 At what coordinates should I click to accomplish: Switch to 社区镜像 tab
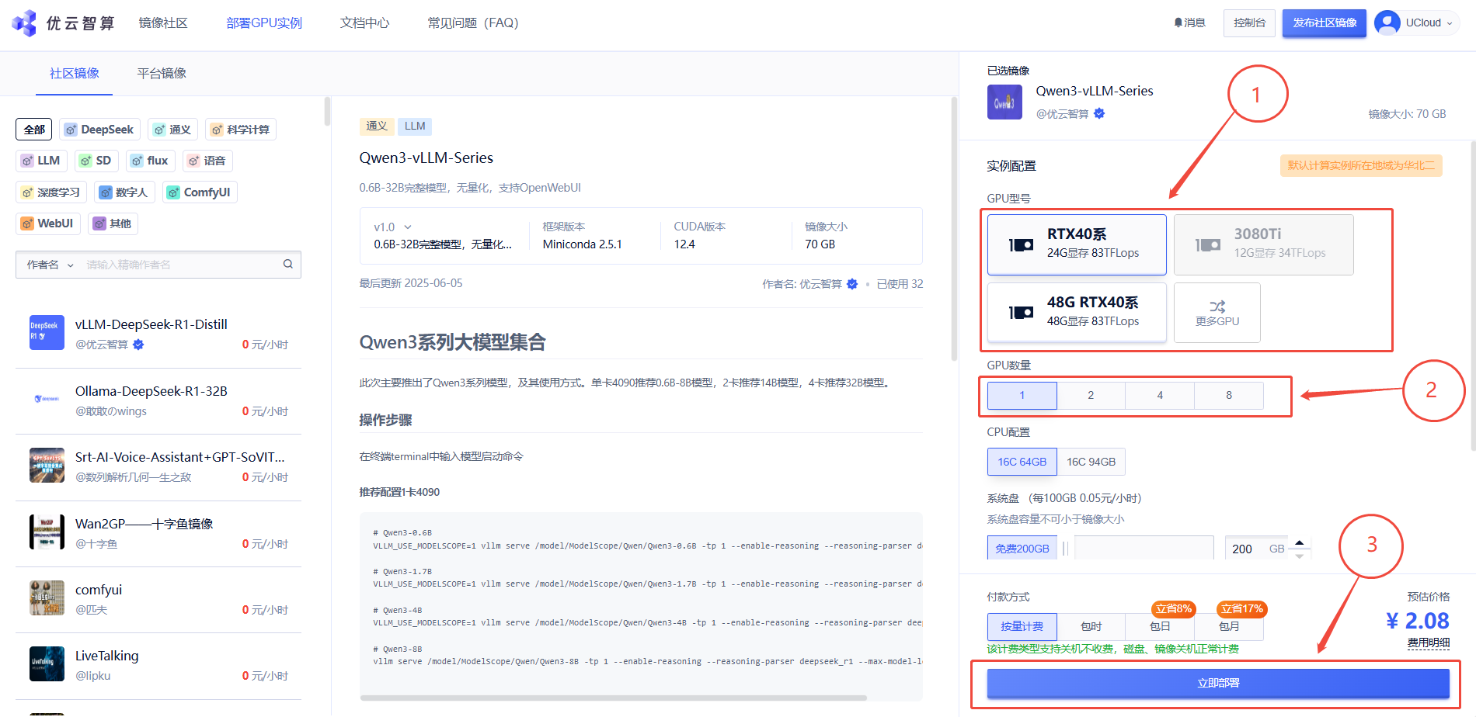click(x=75, y=73)
